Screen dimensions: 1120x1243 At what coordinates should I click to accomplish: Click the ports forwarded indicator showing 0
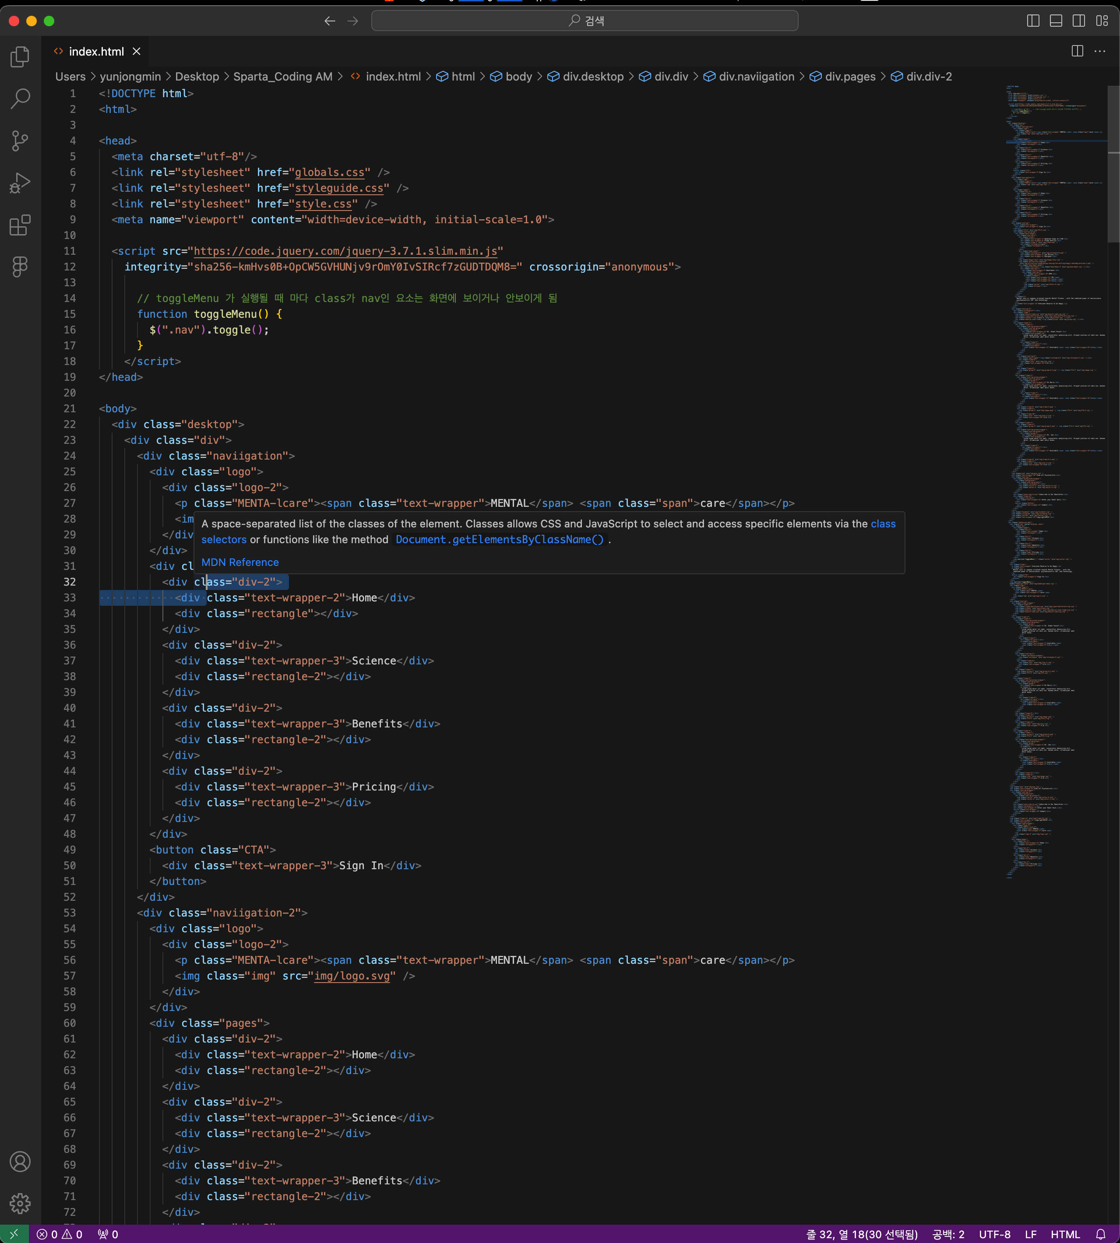point(108,1234)
